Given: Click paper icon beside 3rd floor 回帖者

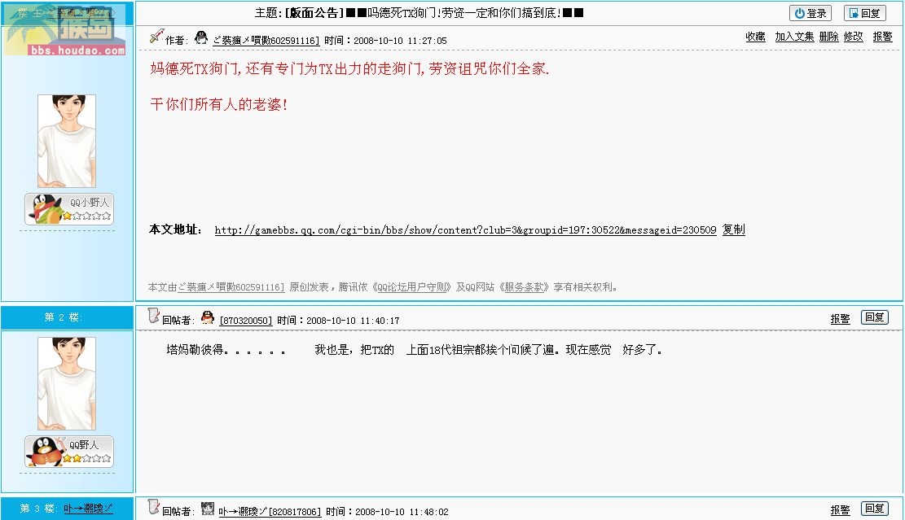Looking at the screenshot, I should [153, 507].
